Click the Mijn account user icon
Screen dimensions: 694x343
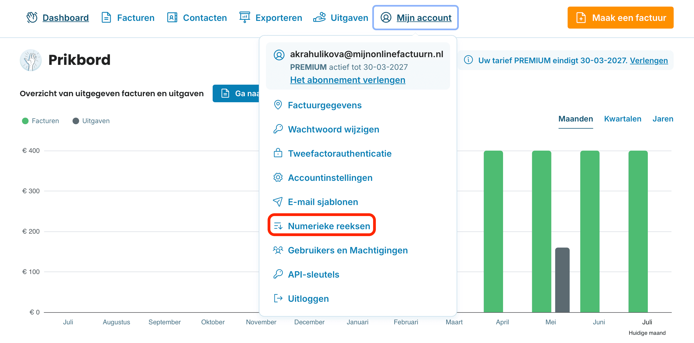tap(386, 18)
